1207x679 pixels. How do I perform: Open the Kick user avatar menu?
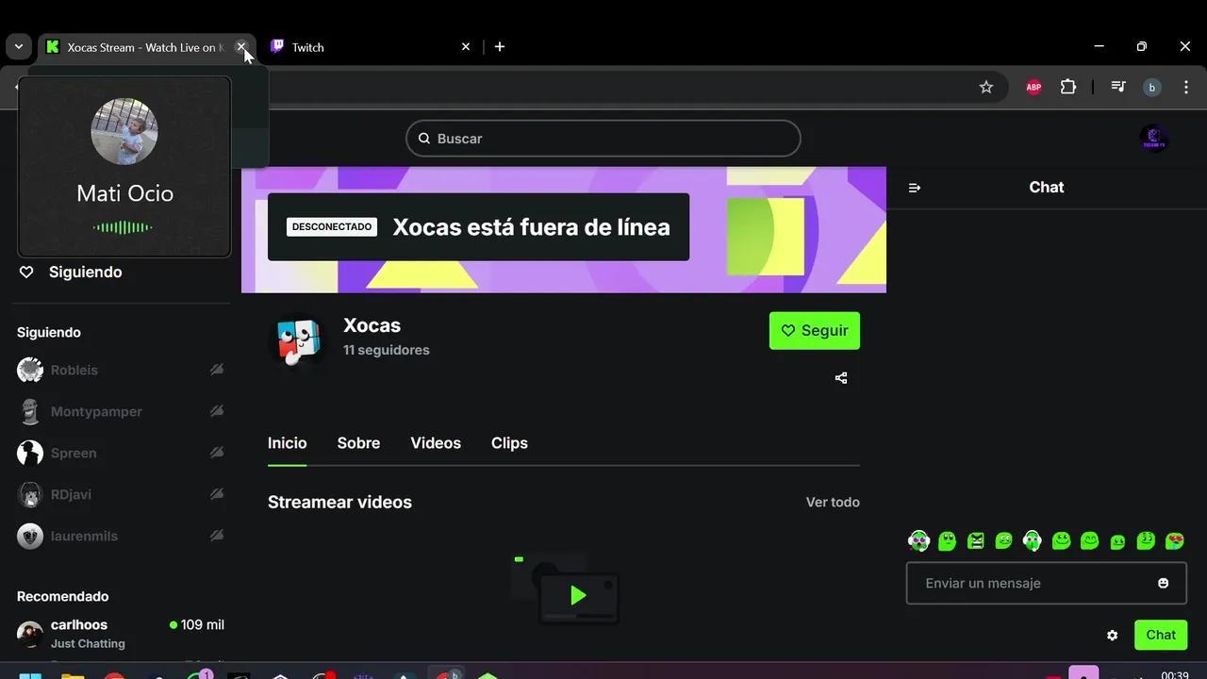click(1154, 139)
